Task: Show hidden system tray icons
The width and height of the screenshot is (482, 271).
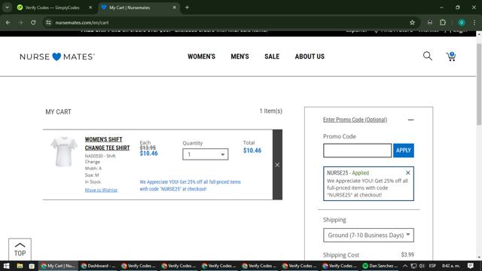Action: [405, 266]
